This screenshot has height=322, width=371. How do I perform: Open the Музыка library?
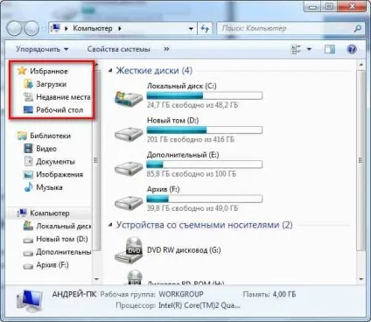(49, 187)
